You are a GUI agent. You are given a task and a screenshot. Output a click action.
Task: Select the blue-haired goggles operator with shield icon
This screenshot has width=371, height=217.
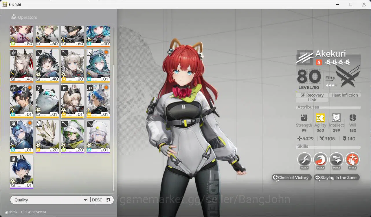click(22, 137)
